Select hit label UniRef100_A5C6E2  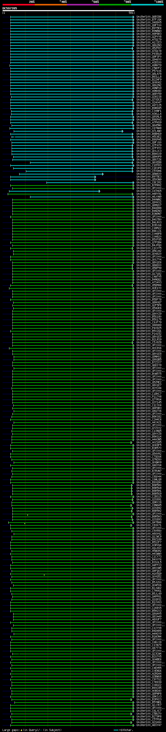[x=149, y=137]
